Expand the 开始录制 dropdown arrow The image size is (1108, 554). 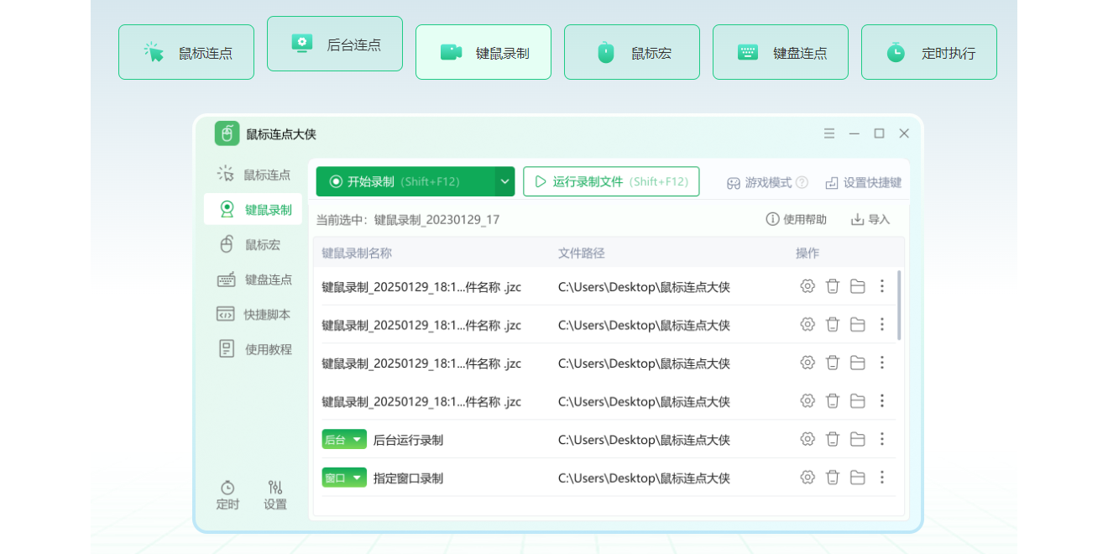[504, 181]
